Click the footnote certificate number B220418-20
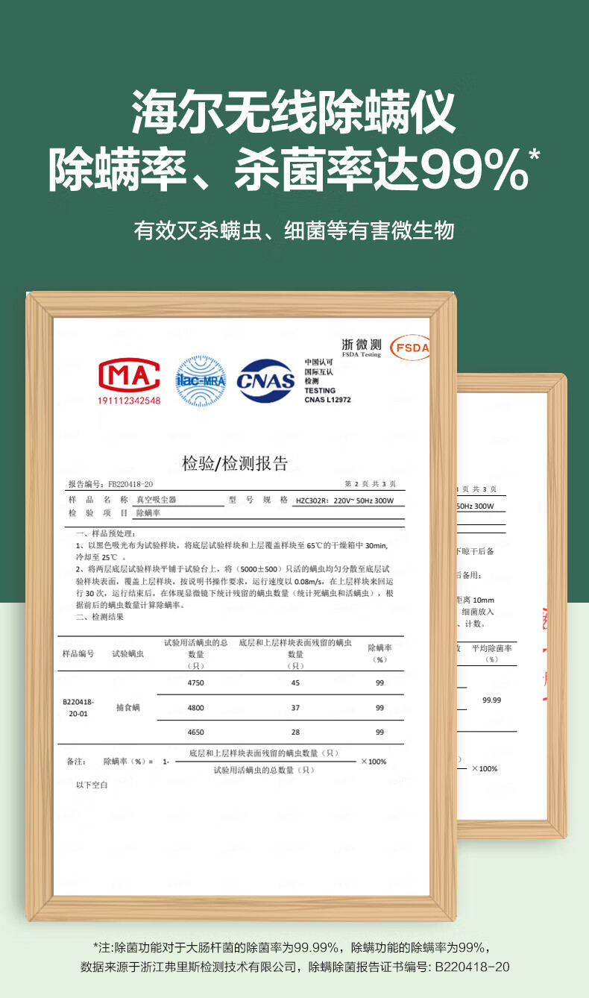589x998 pixels. (472, 967)
